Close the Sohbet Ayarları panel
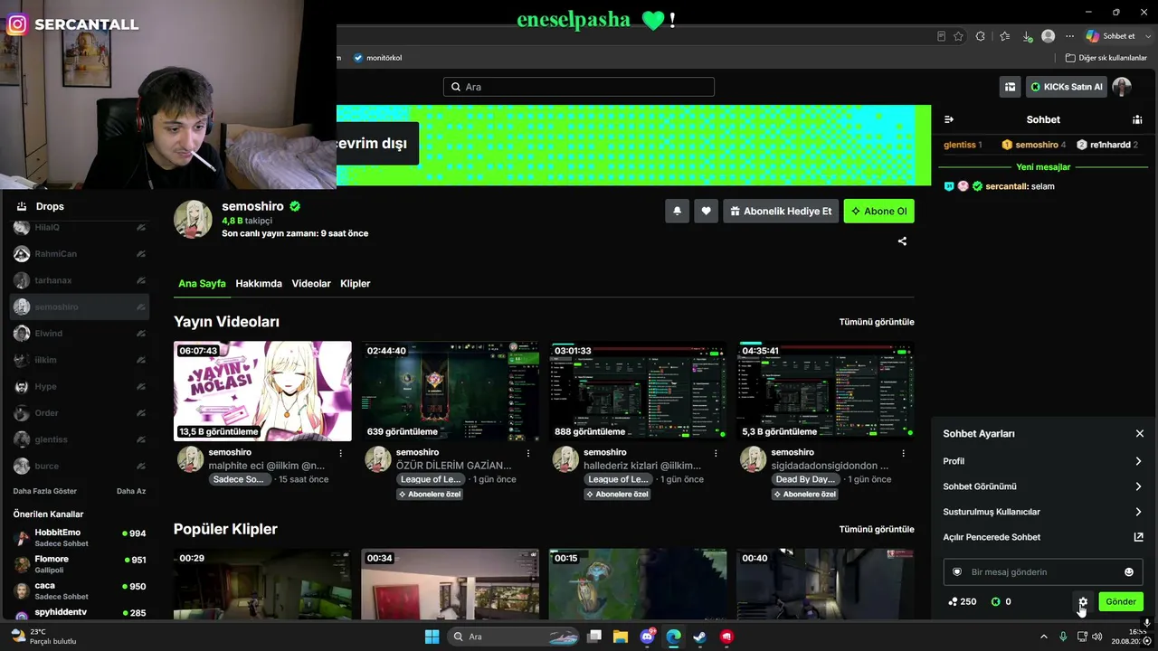1158x651 pixels. (1140, 434)
